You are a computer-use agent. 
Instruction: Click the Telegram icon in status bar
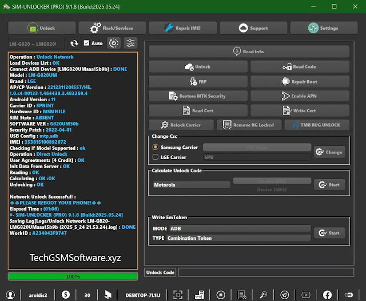(283, 295)
